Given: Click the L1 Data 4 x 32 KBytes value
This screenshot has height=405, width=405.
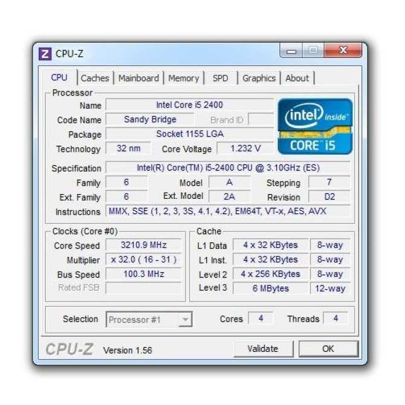Looking at the screenshot, I should tap(270, 245).
